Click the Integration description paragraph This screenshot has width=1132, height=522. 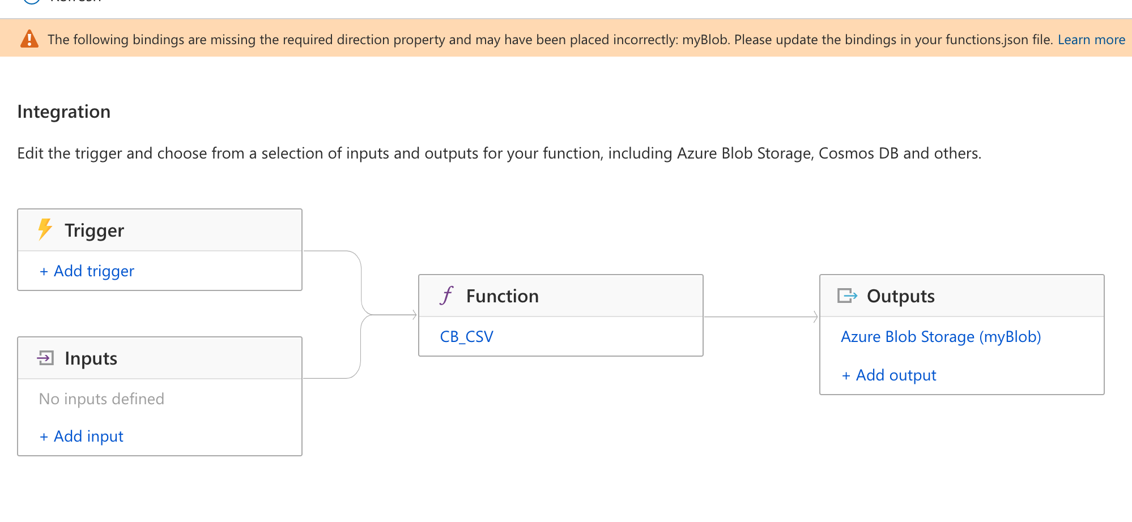click(499, 153)
